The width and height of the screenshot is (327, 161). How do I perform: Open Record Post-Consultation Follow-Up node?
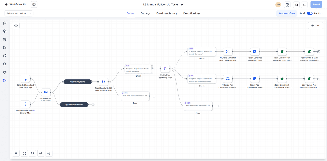pyautogui.click(x=255, y=79)
